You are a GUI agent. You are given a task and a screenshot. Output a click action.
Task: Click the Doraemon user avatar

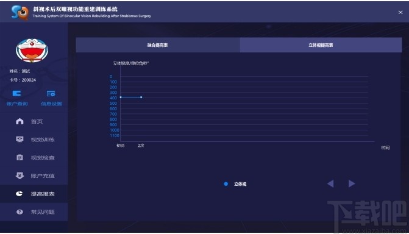pyautogui.click(x=32, y=51)
